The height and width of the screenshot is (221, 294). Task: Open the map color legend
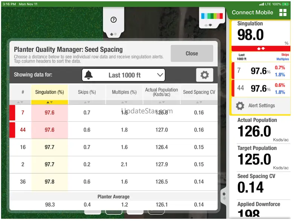point(212,16)
